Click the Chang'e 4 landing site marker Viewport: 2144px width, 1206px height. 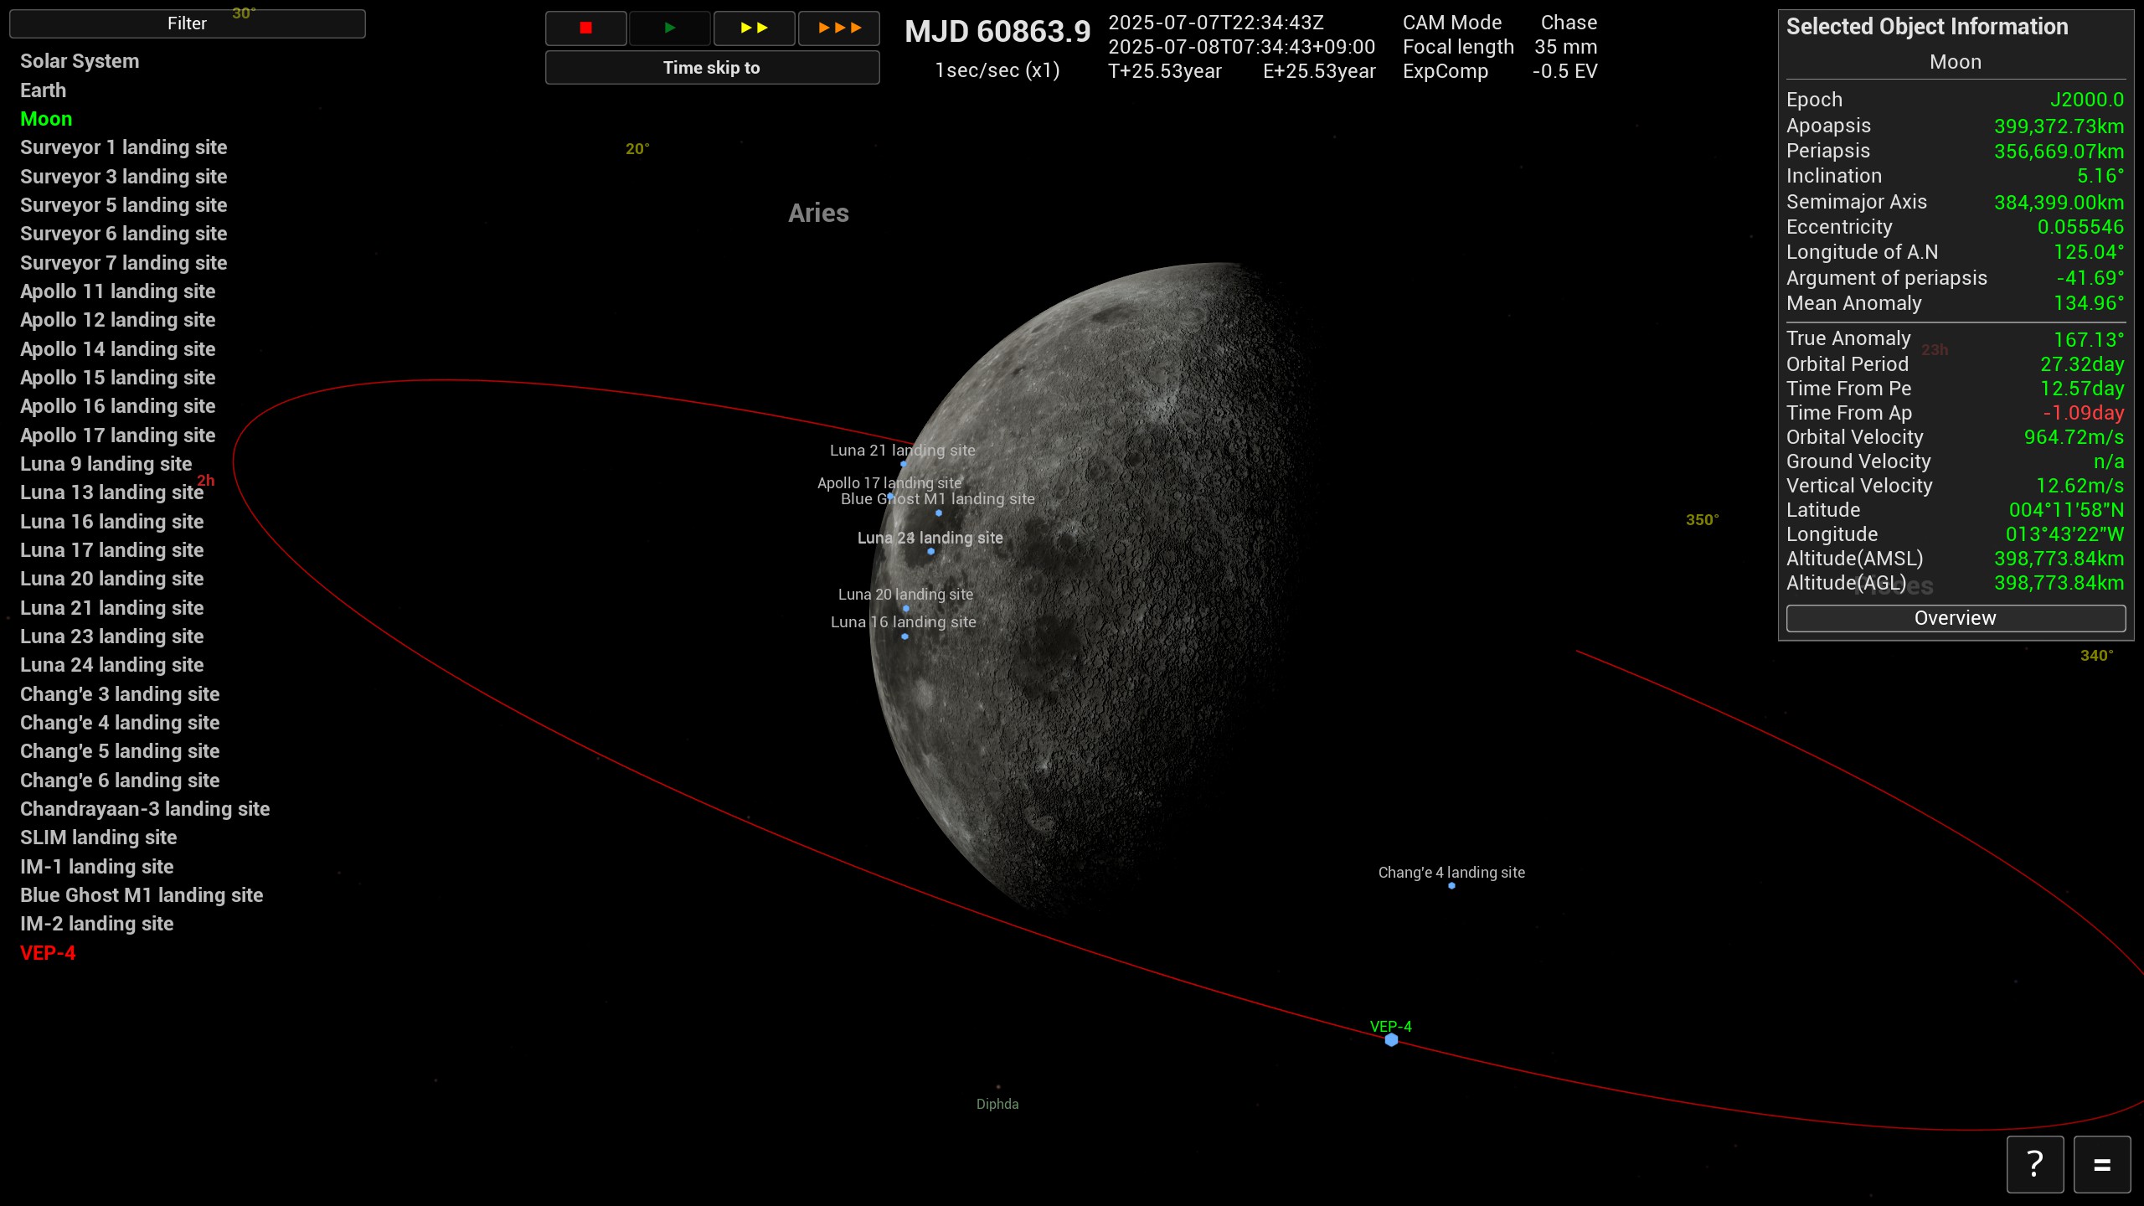[1451, 886]
